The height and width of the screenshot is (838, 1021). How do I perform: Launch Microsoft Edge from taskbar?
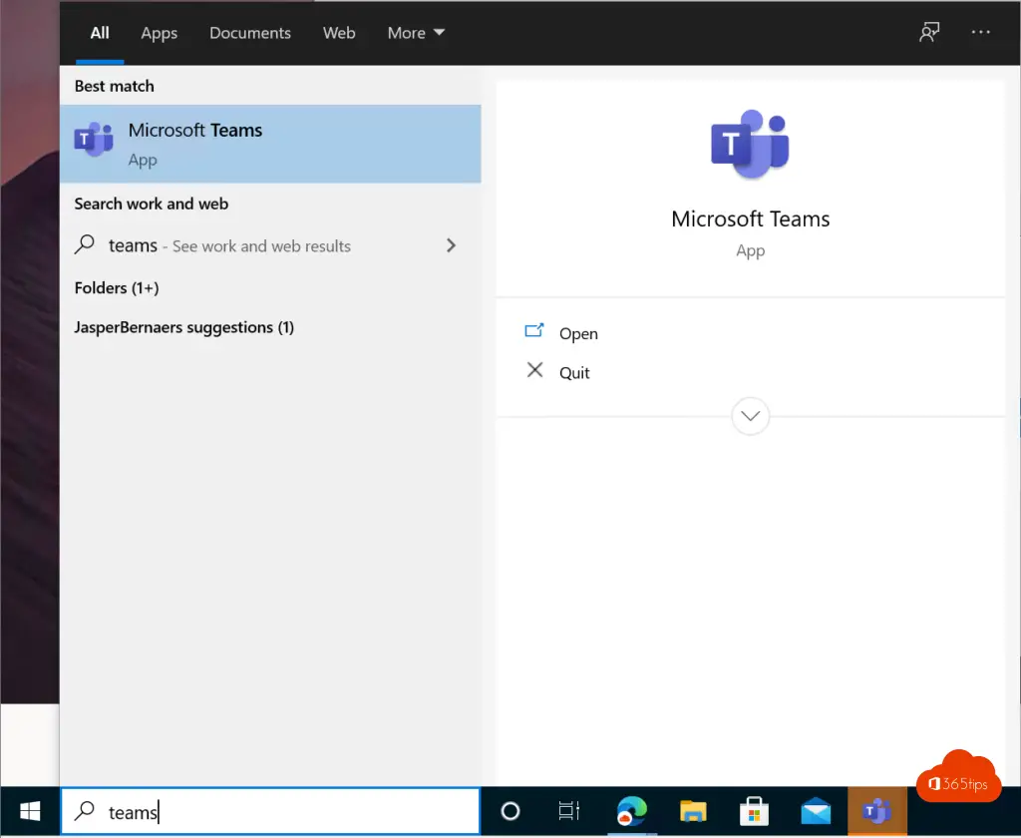(x=629, y=812)
